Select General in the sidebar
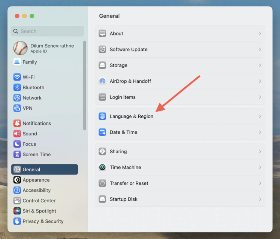Screen dimensions: 280x239 (45, 169)
